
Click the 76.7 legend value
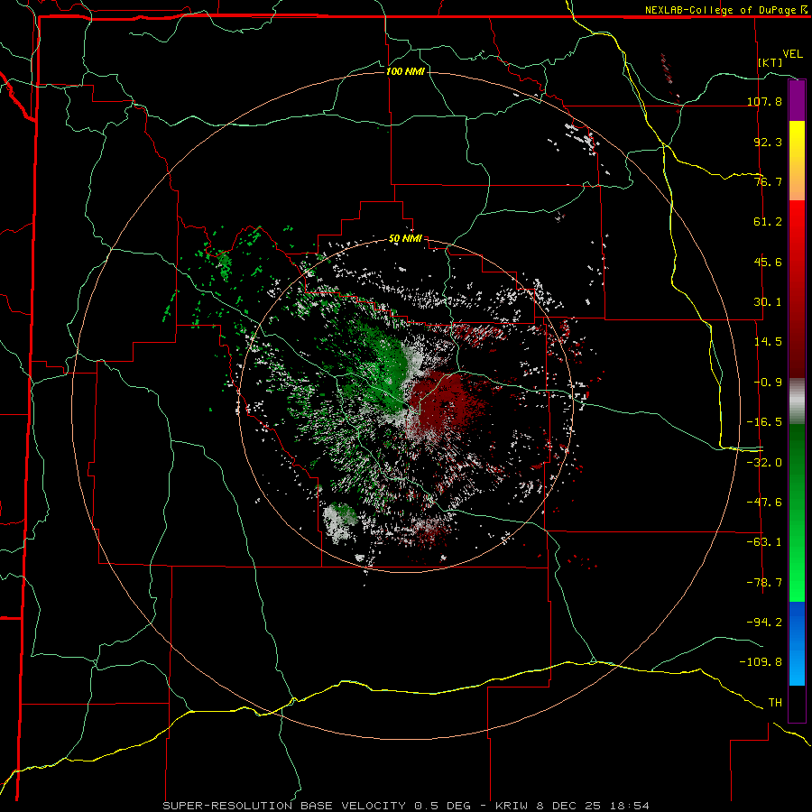(x=768, y=181)
